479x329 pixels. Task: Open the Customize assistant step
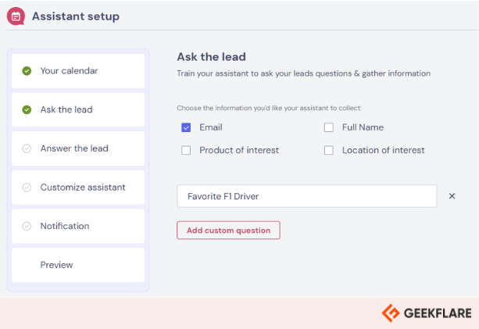(x=78, y=188)
